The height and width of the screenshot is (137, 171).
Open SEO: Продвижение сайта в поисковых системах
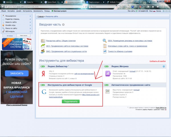tap(67, 46)
